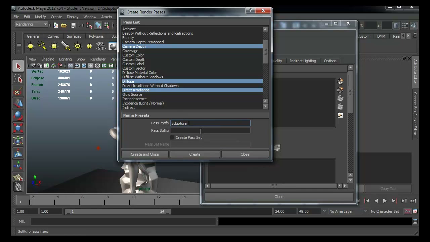Click the Save Scene disk icon
This screenshot has width=430, height=242.
tap(73, 25)
